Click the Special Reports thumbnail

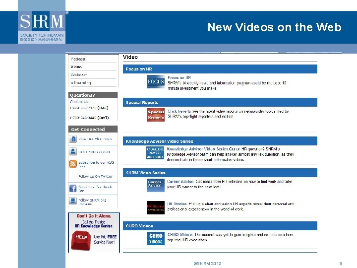156,115
